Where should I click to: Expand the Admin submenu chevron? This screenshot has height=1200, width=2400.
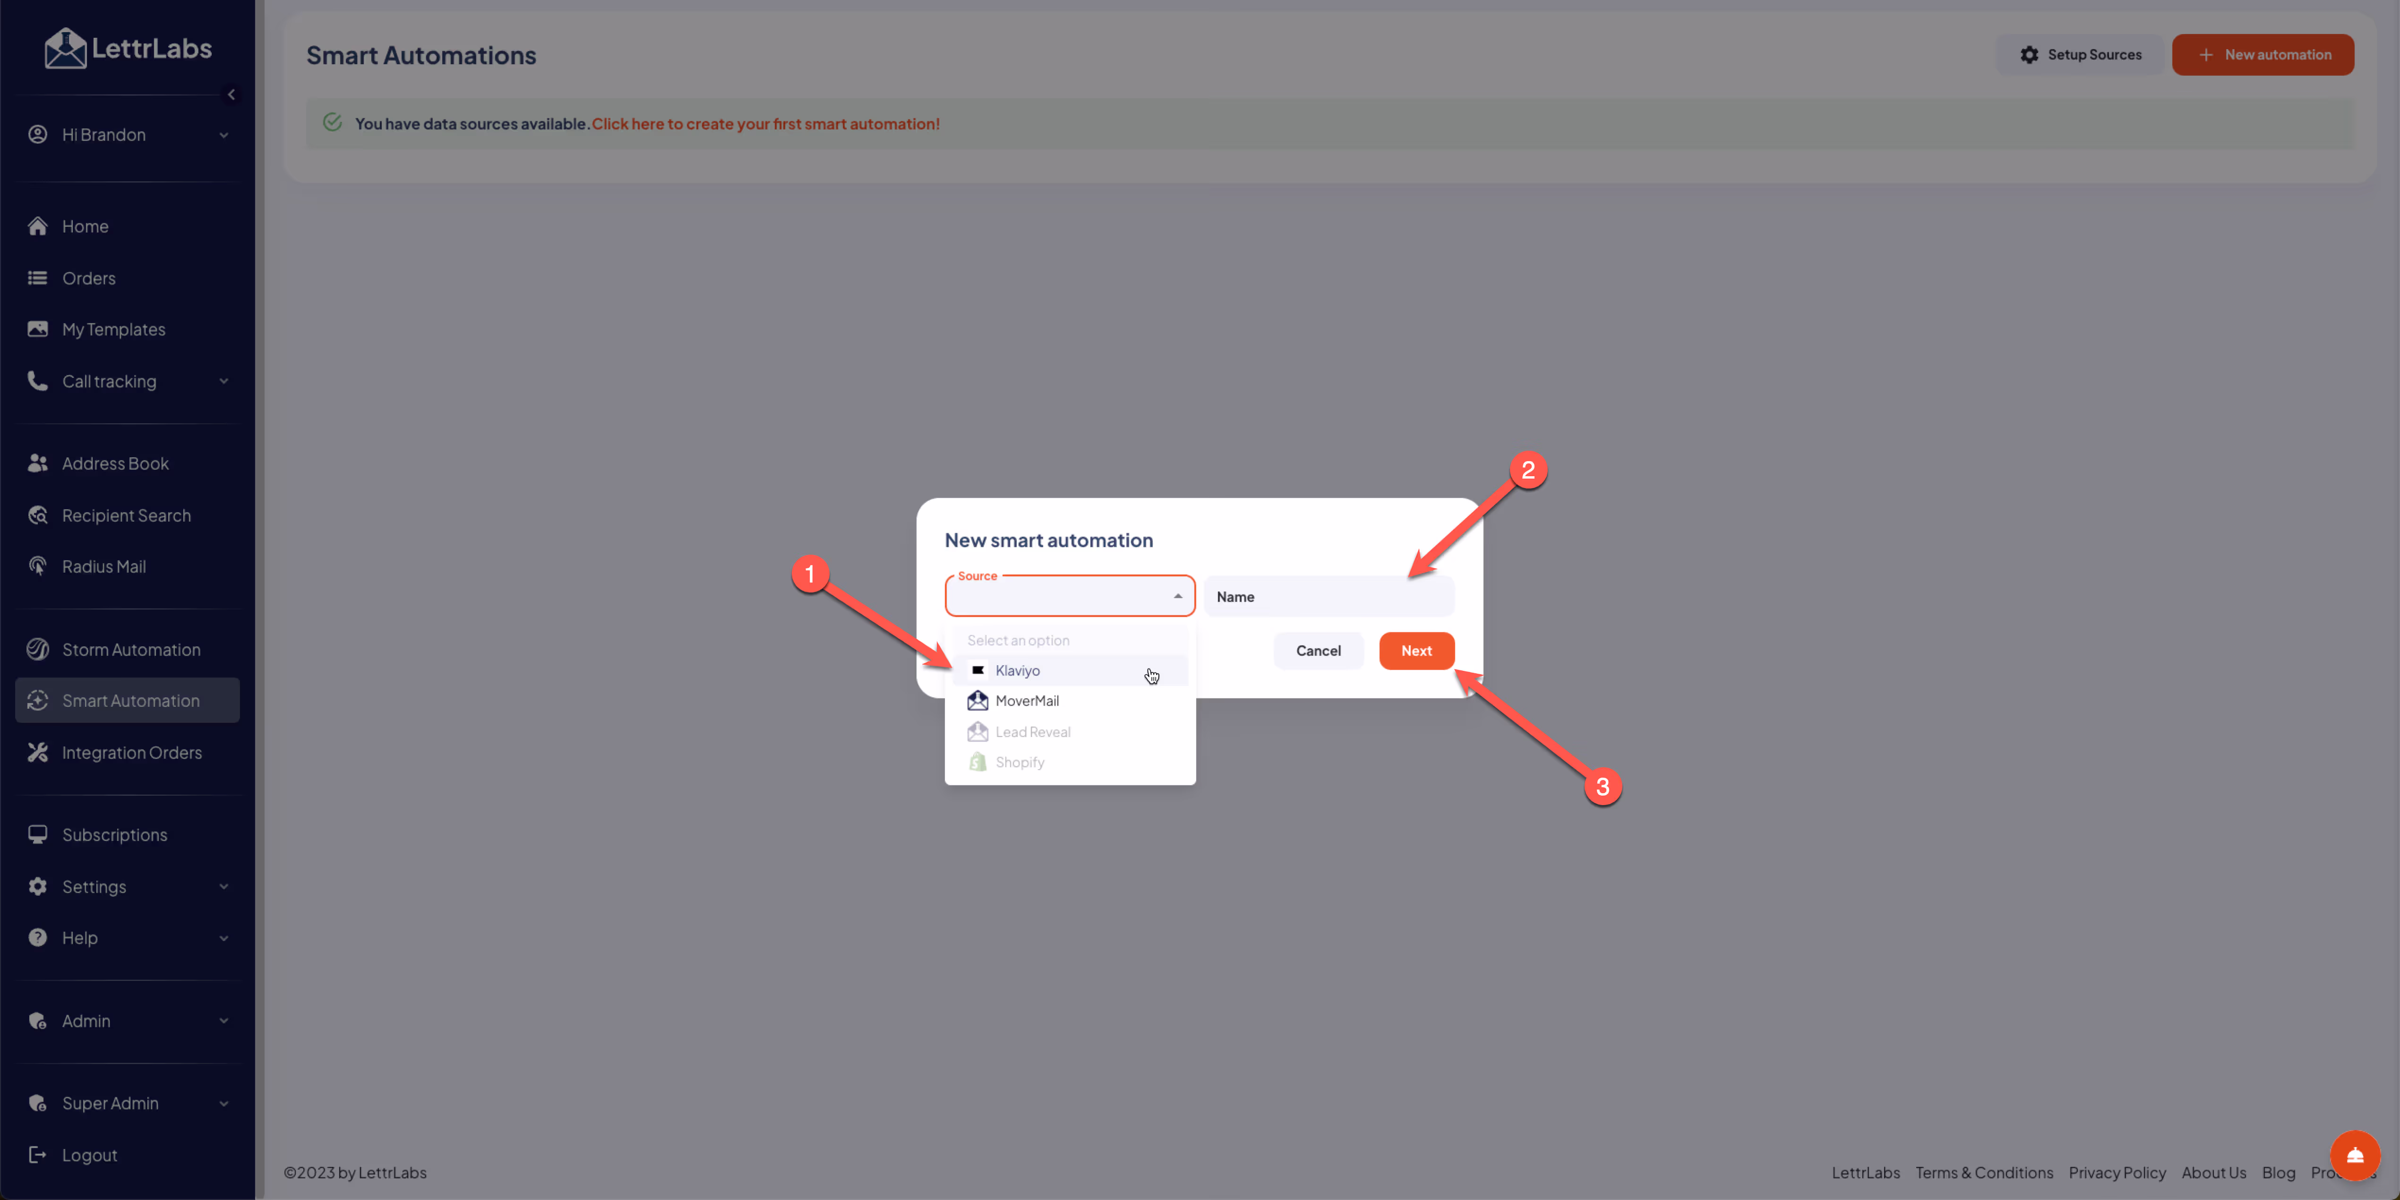click(x=223, y=1021)
